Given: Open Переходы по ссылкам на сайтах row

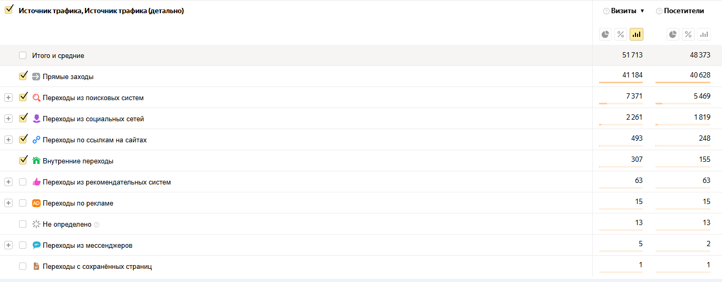Looking at the screenshot, I should 8,140.
